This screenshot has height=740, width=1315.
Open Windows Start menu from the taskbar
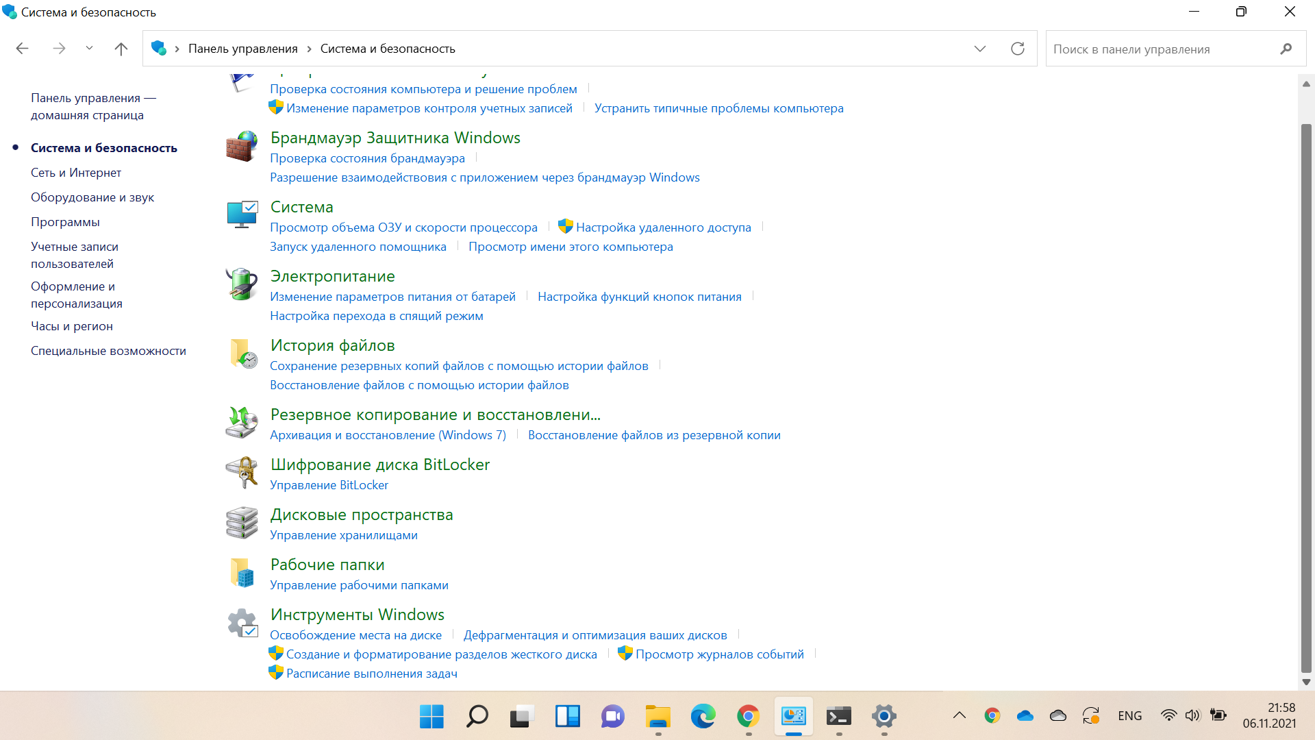pyautogui.click(x=431, y=717)
